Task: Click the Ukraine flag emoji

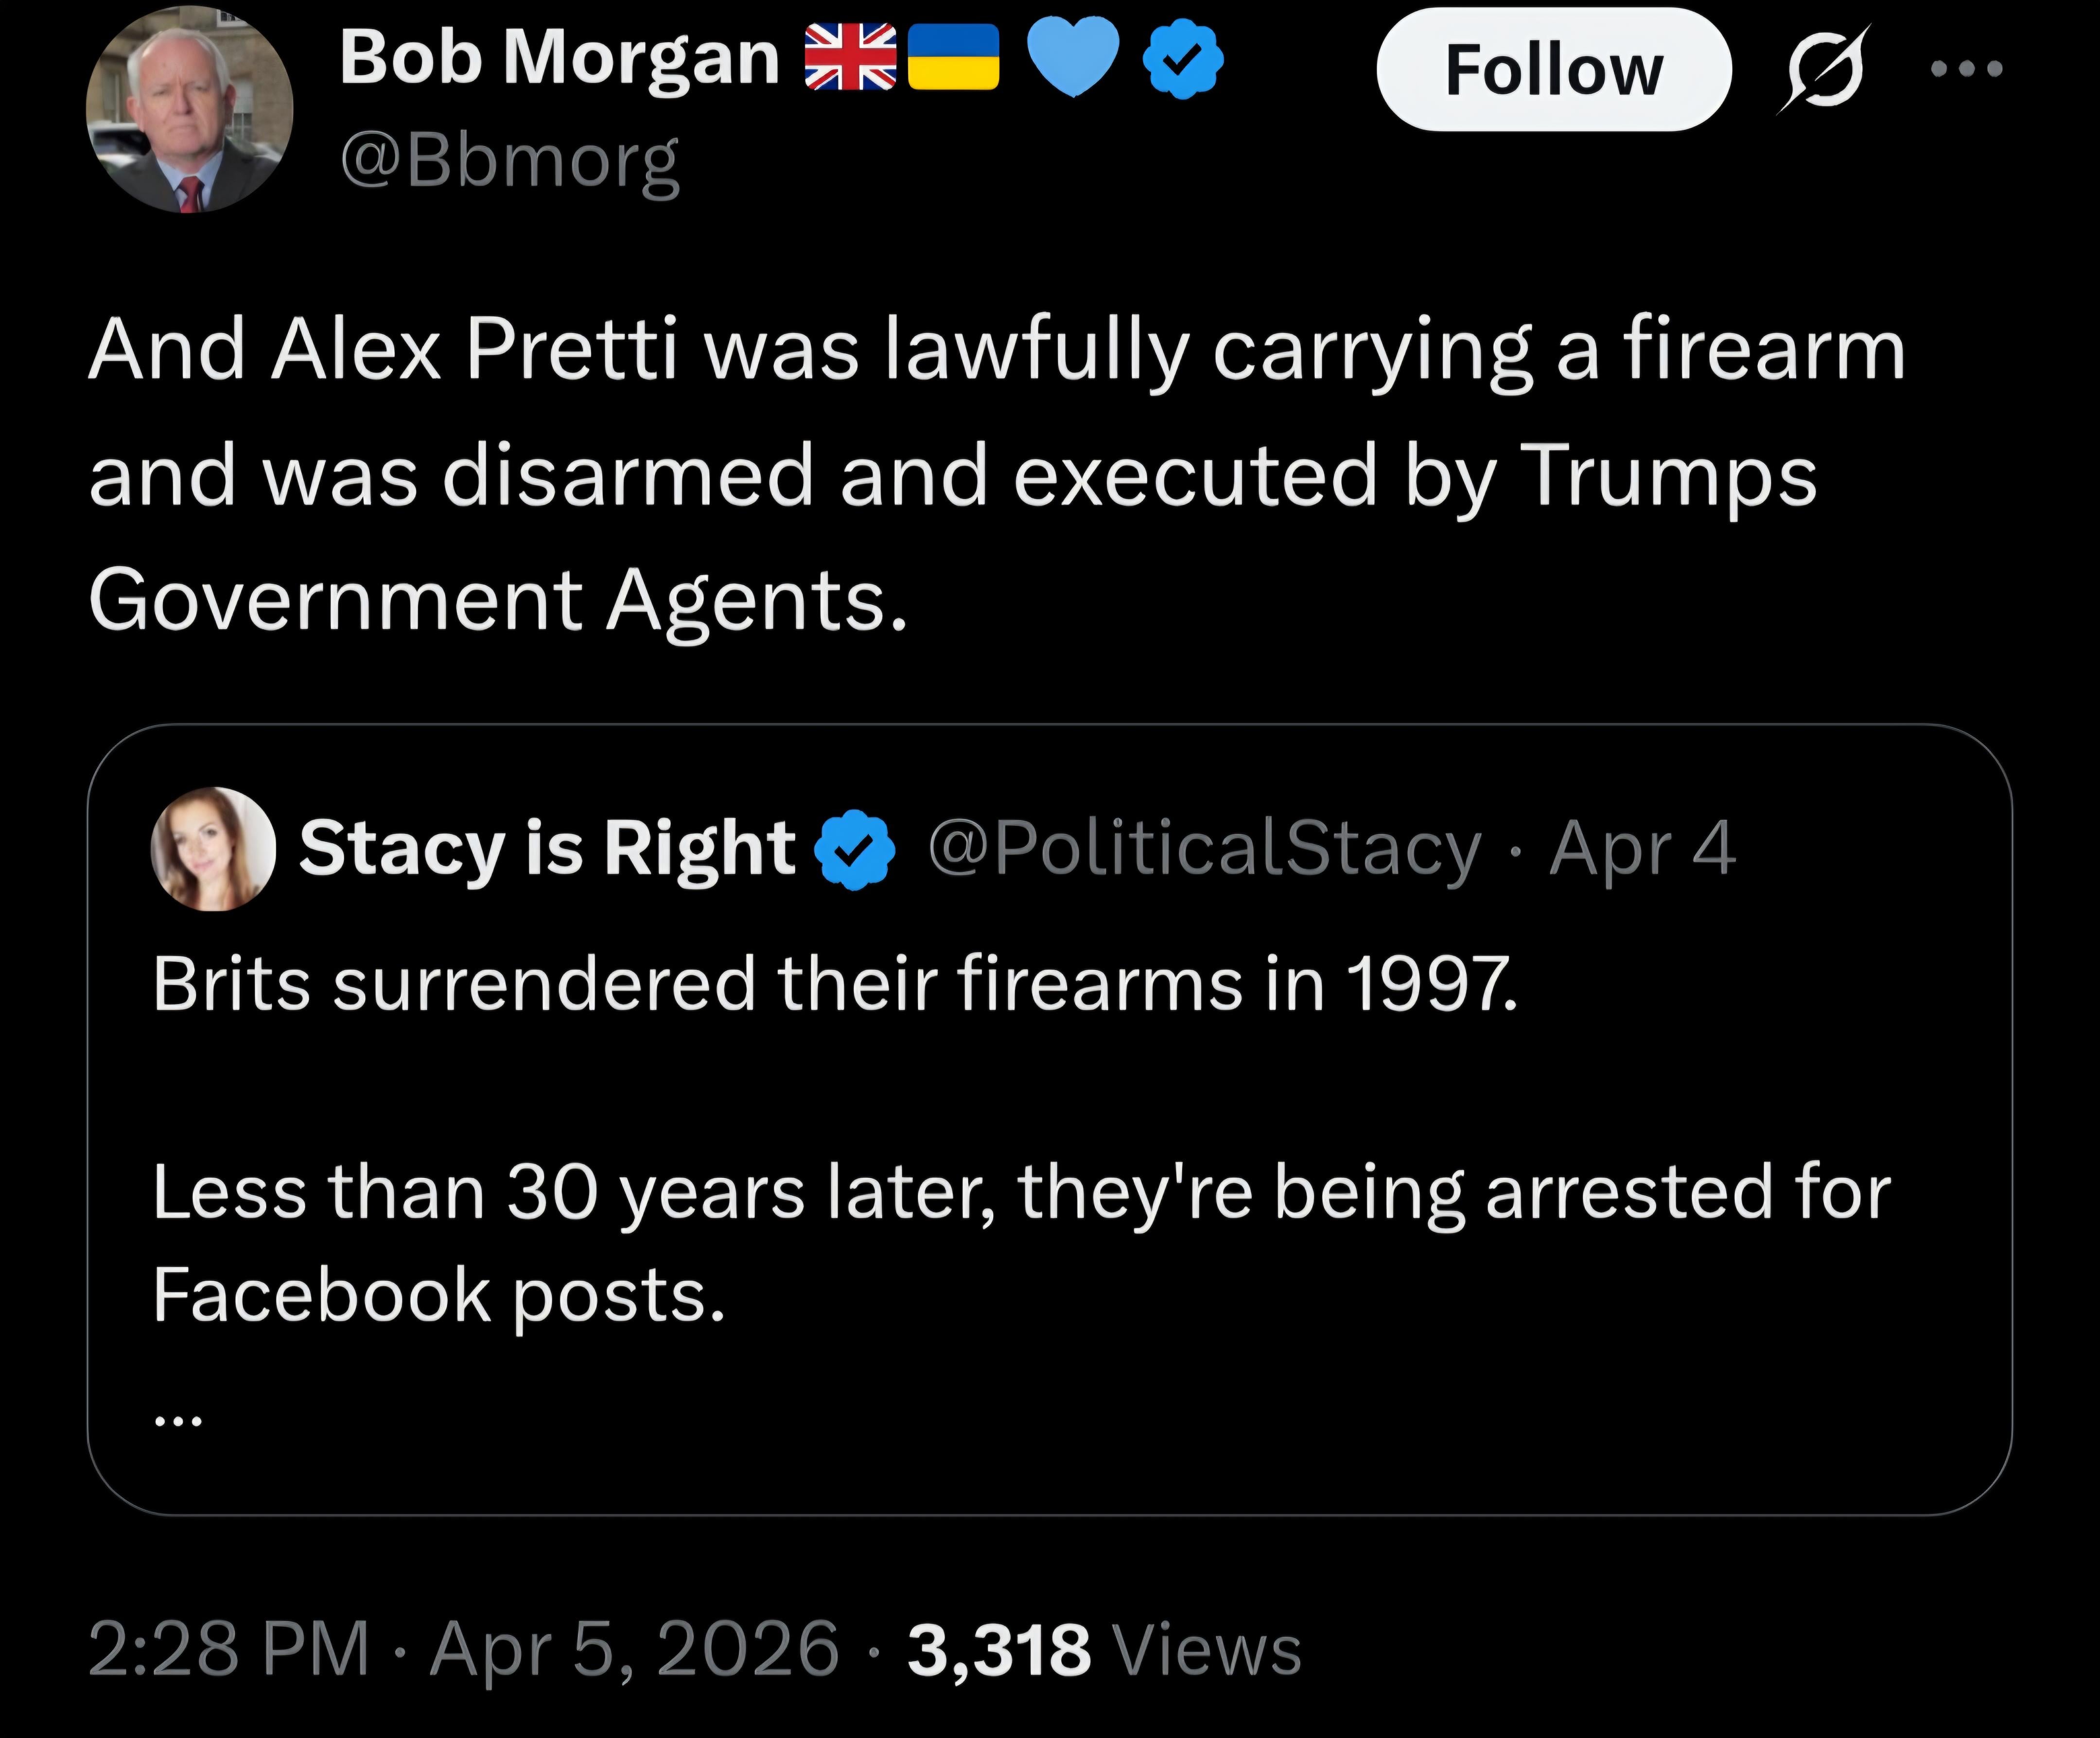Action: (x=953, y=57)
